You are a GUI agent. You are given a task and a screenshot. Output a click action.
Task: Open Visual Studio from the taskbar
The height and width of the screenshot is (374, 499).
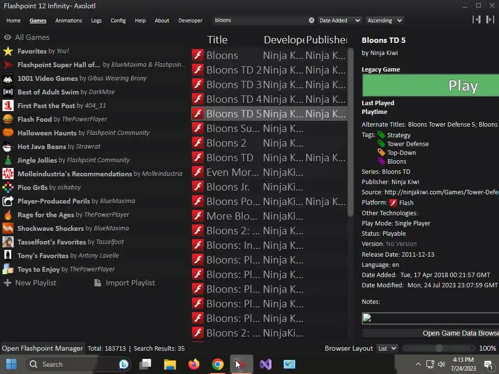point(266,364)
